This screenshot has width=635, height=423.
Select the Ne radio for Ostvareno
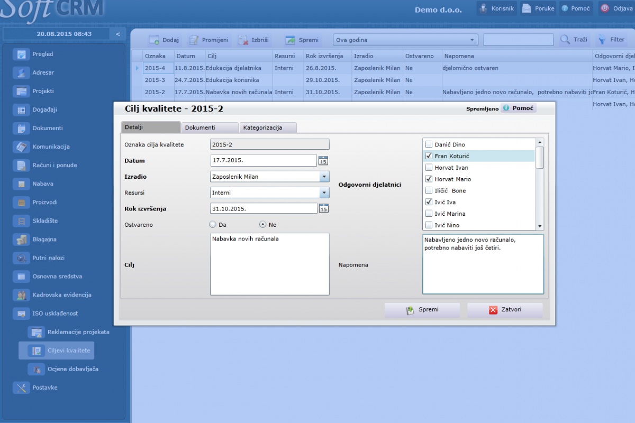click(x=263, y=225)
